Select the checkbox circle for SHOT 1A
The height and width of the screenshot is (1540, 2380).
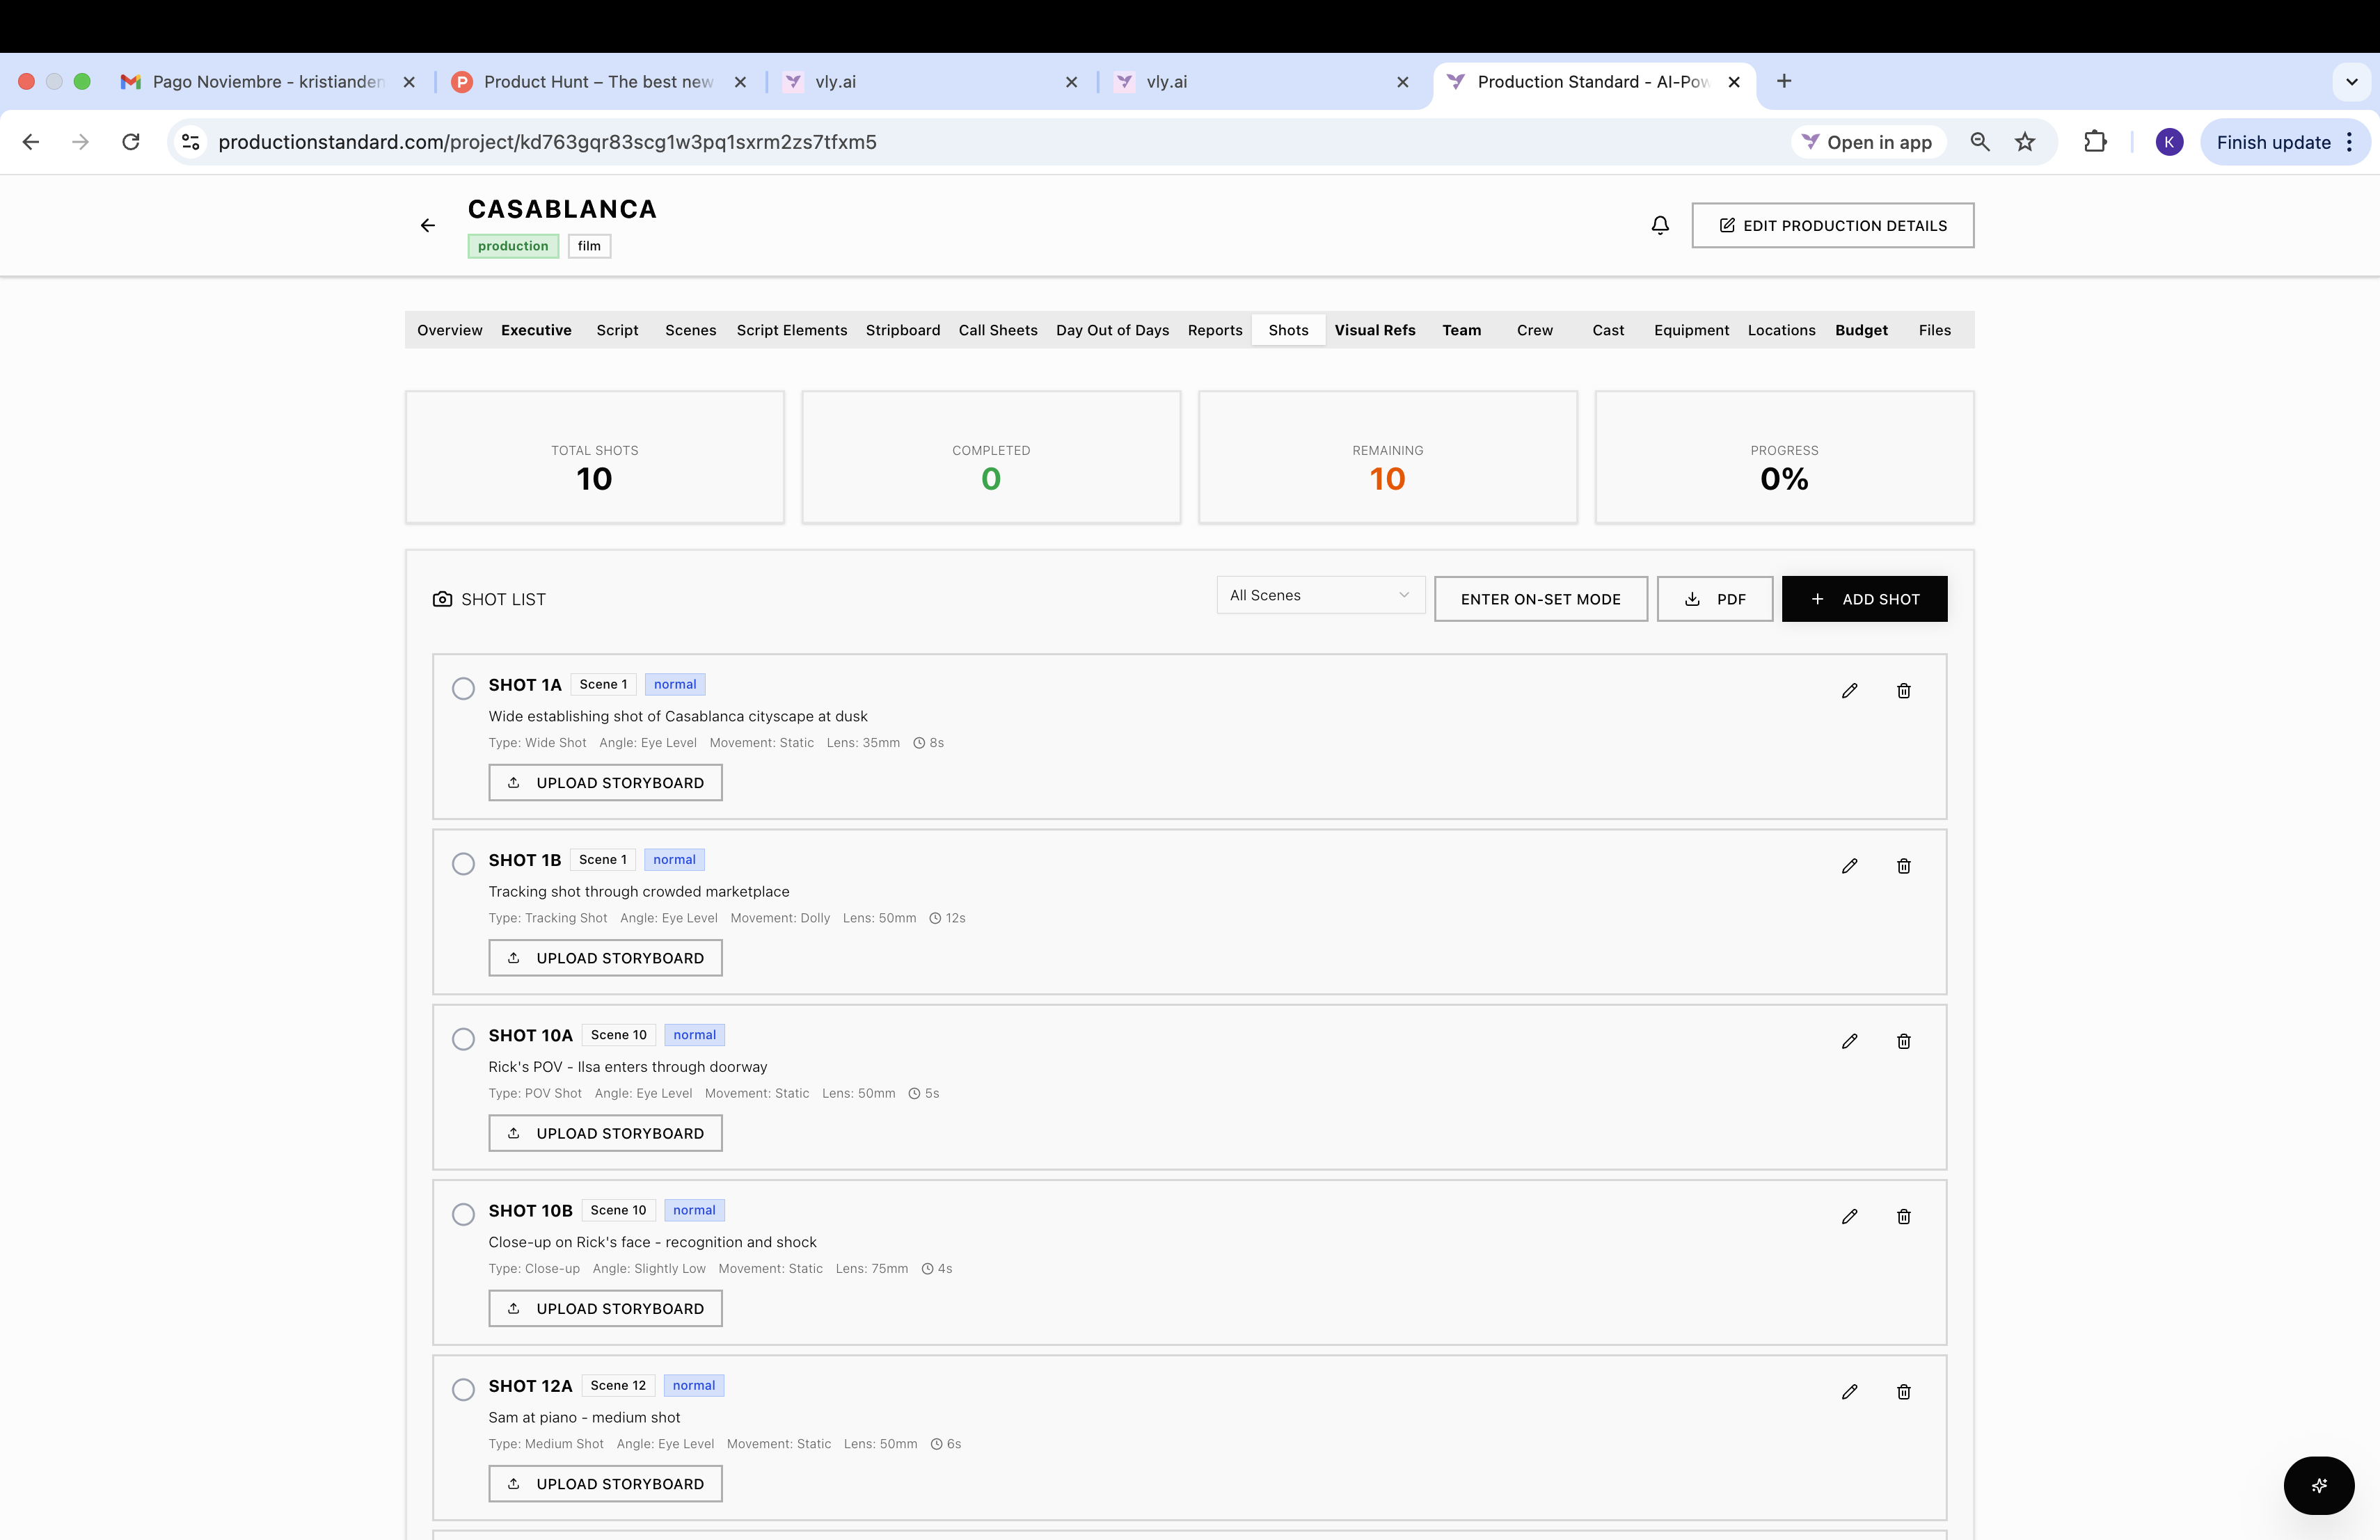click(463, 689)
